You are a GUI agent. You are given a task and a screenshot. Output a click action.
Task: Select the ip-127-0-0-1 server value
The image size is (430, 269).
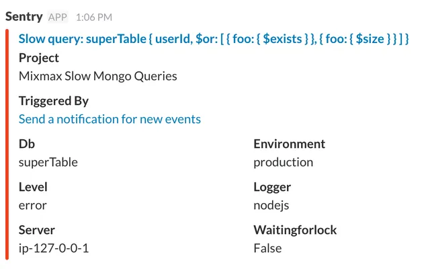[54, 248]
